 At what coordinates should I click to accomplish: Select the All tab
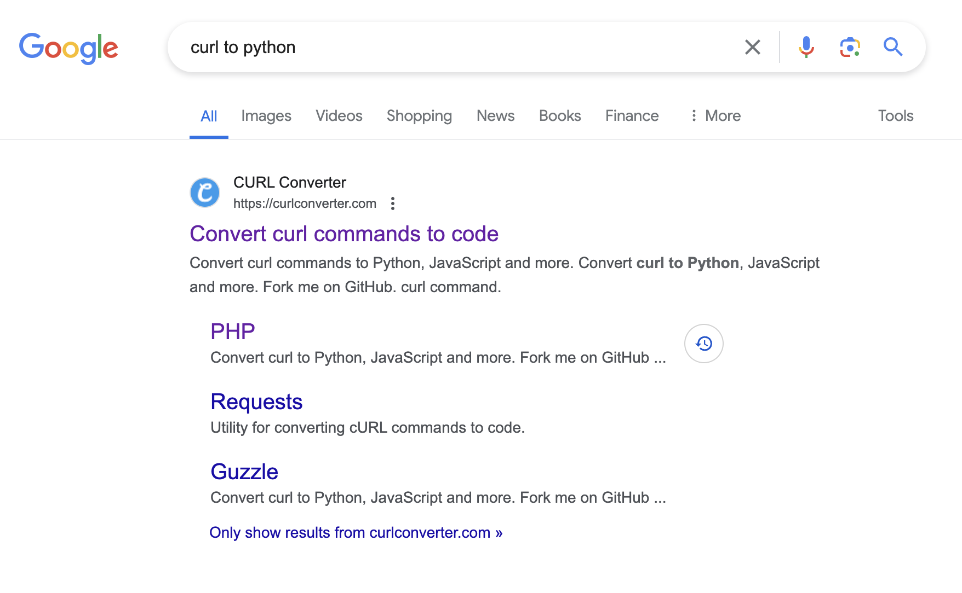(209, 116)
